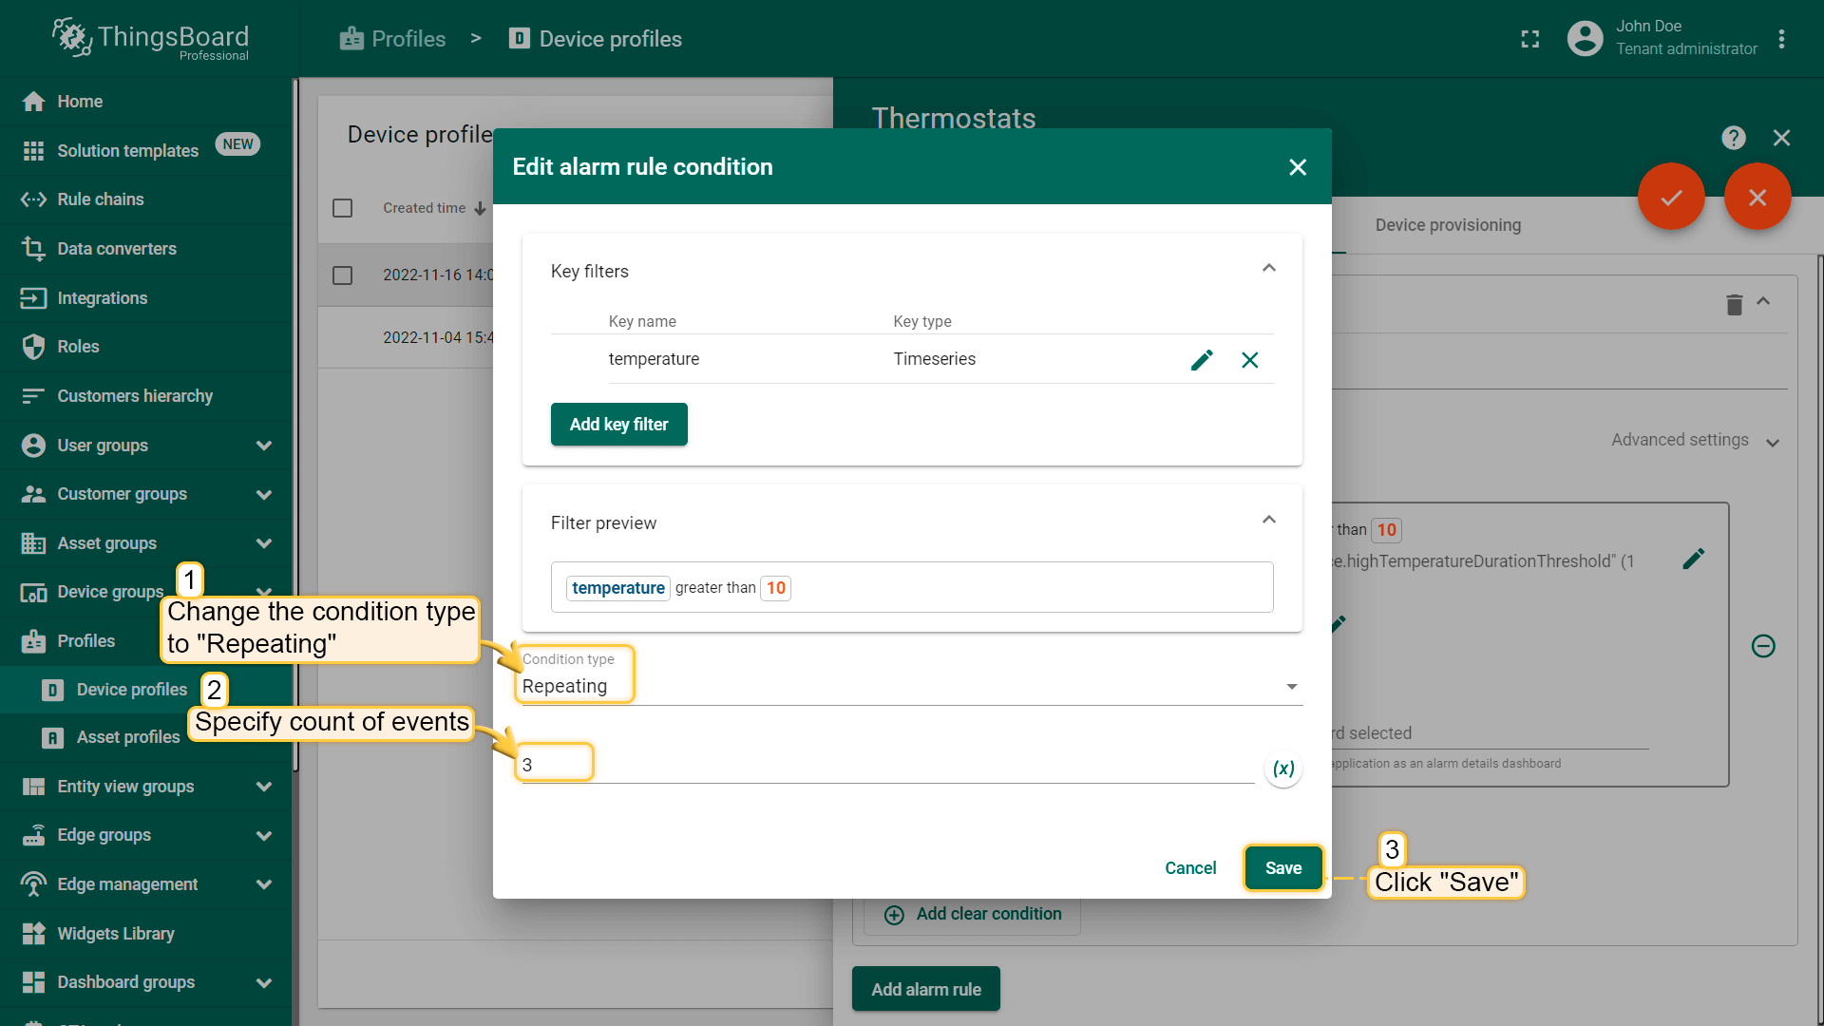The width and height of the screenshot is (1824, 1026).
Task: Click Add clear condition
Action: coord(973,914)
